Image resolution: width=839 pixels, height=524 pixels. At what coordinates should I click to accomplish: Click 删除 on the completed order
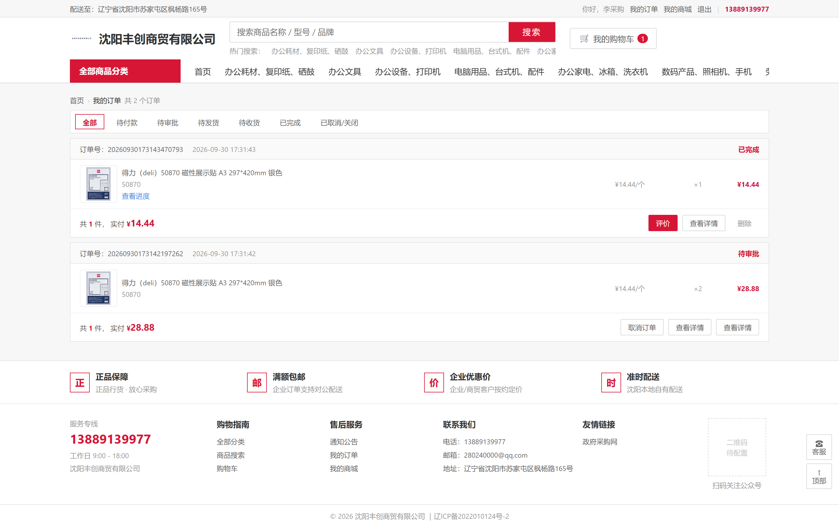744,224
